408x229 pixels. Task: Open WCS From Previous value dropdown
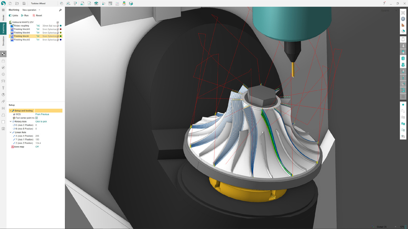coord(42,114)
